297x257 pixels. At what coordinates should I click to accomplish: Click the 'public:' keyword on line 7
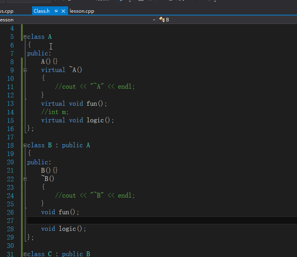pos(39,53)
